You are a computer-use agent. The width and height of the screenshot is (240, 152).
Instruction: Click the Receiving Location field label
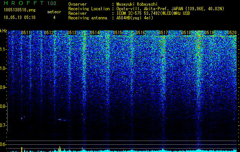click(89, 9)
